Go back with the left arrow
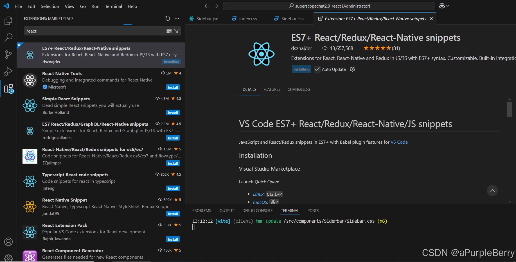516x262 pixels. coord(207,6)
